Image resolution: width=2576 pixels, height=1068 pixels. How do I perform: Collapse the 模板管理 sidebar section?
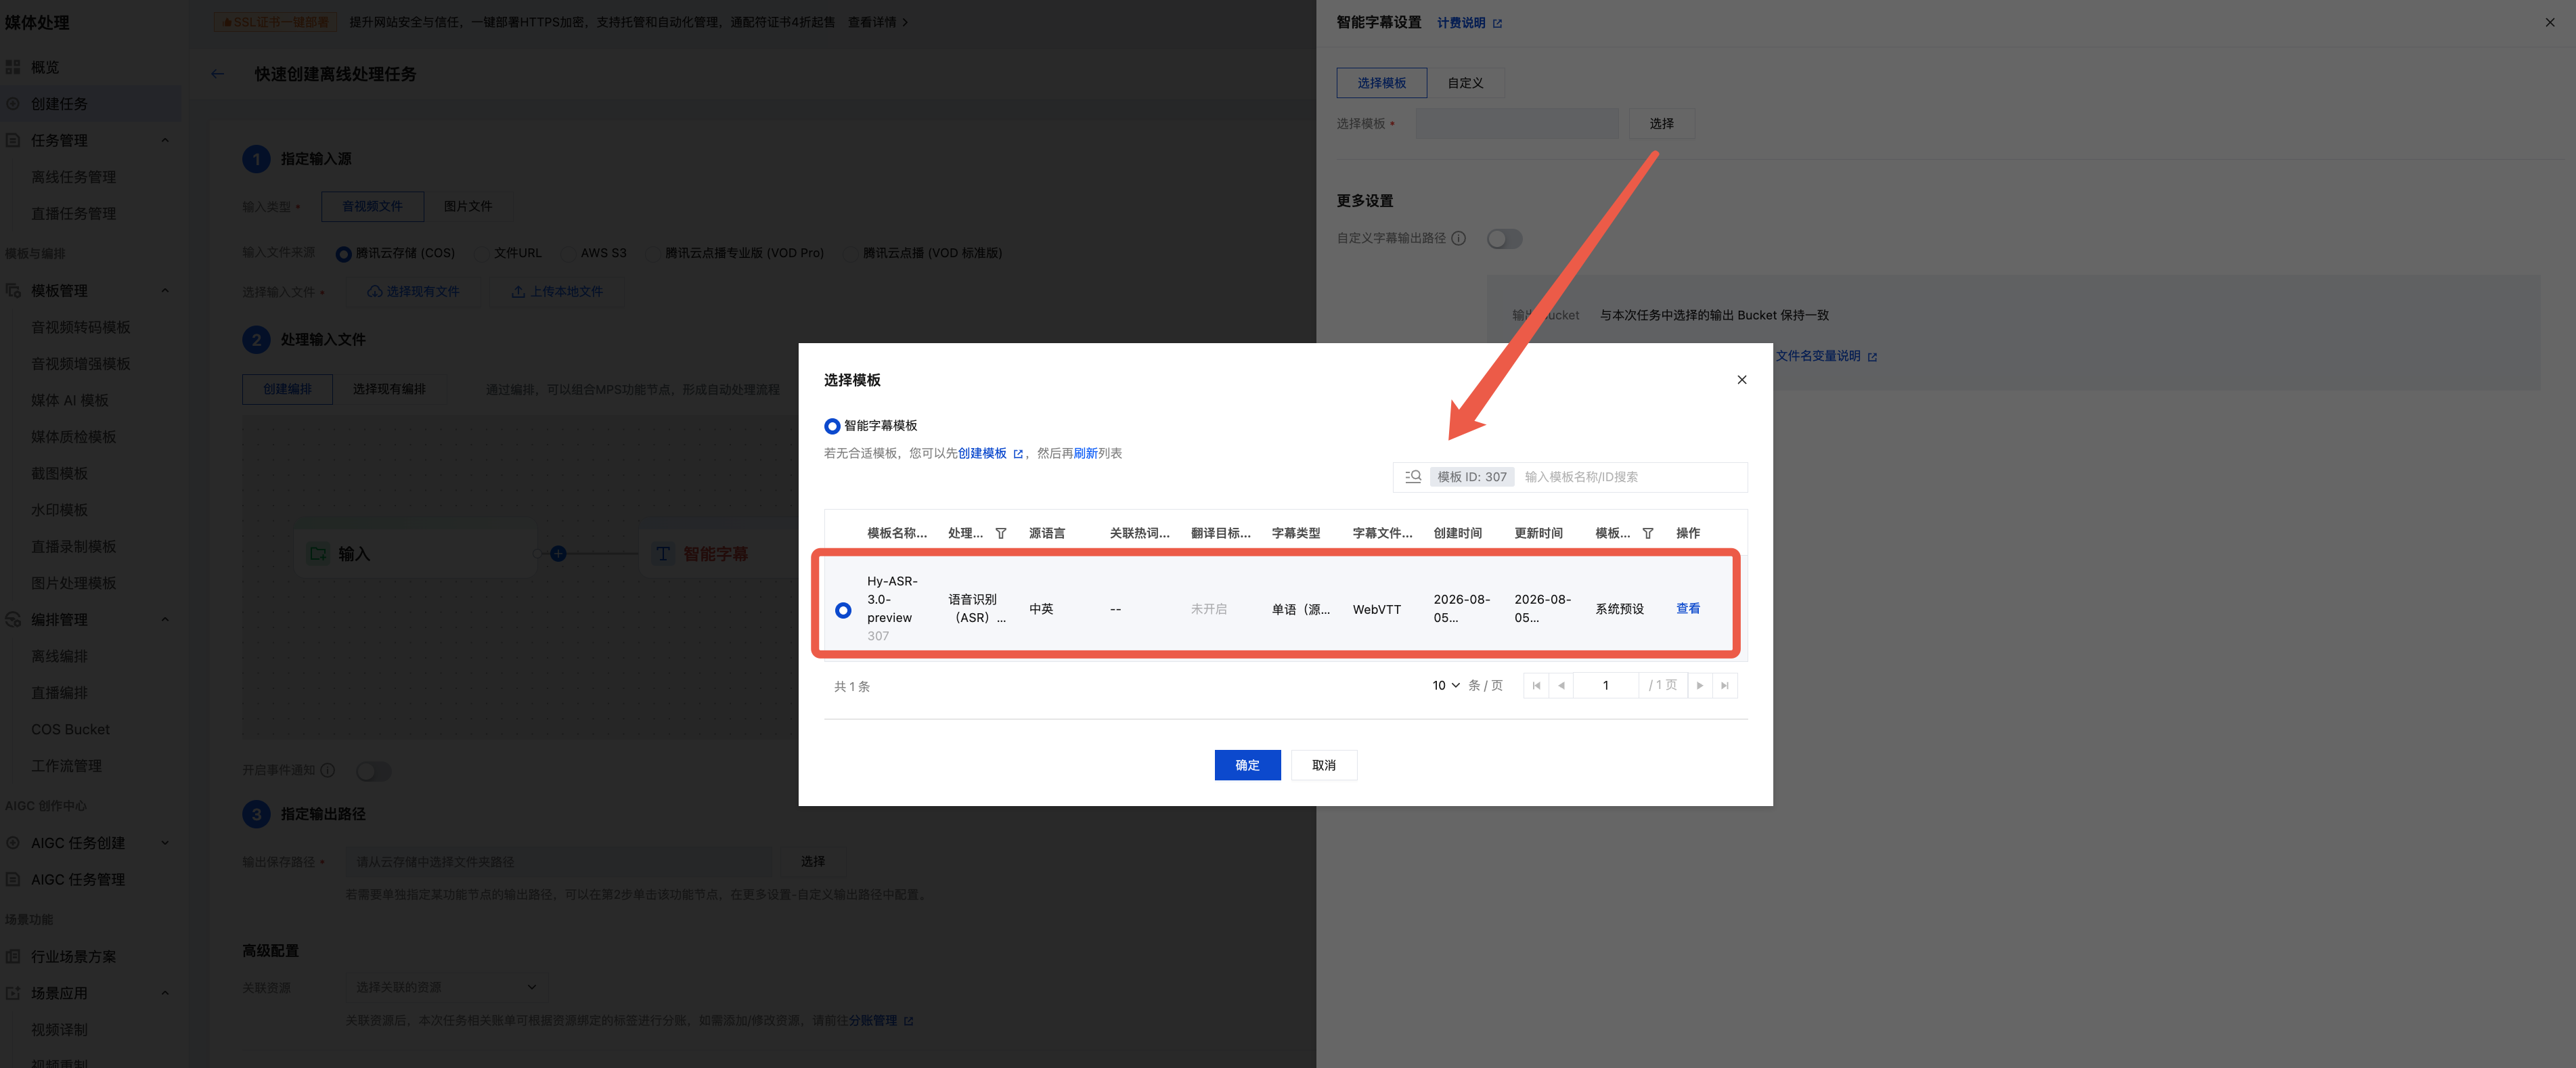point(165,291)
